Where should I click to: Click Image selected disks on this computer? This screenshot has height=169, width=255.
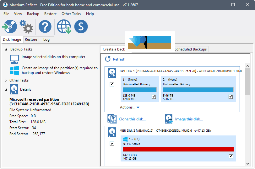[x=53, y=57]
